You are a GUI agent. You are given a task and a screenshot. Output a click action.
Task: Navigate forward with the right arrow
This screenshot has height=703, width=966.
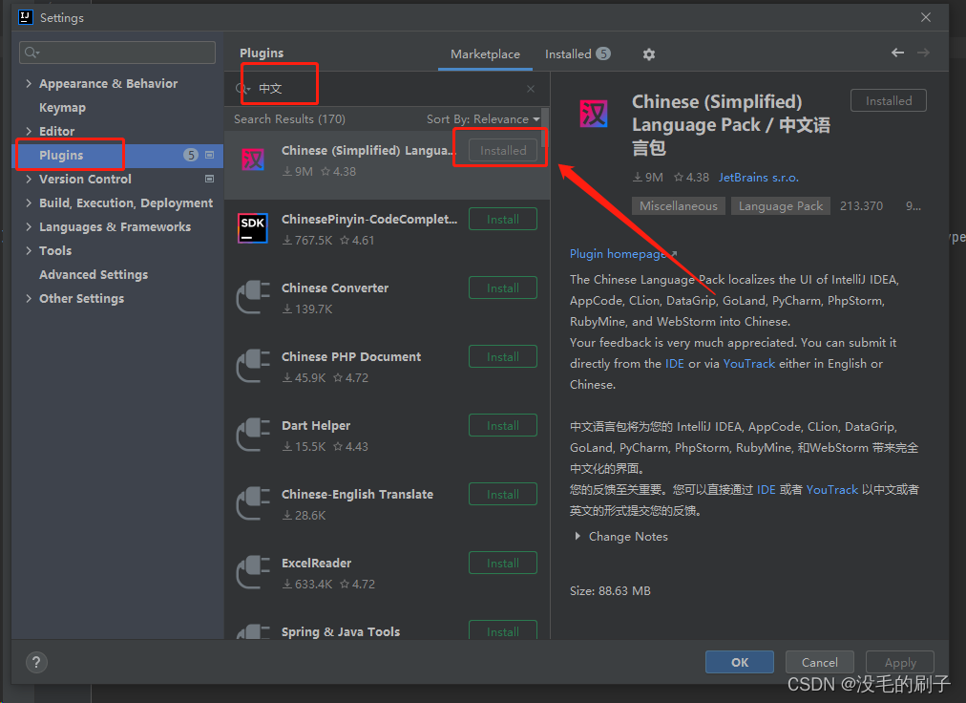(x=923, y=53)
